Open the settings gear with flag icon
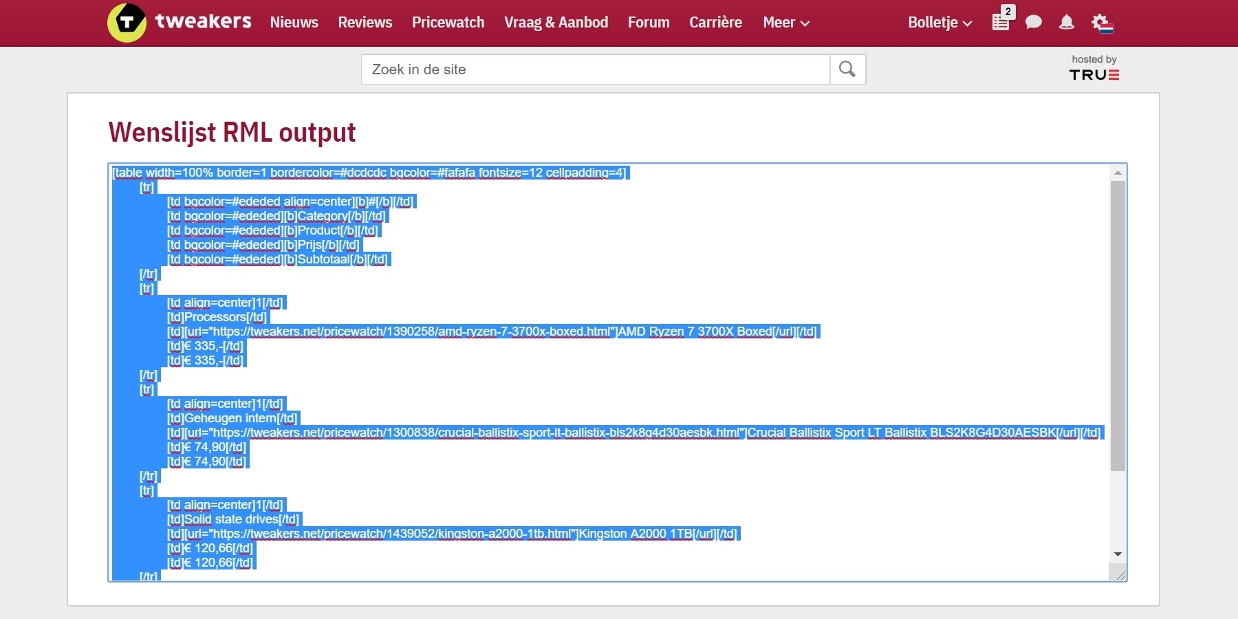The height and width of the screenshot is (619, 1238). coord(1102,23)
